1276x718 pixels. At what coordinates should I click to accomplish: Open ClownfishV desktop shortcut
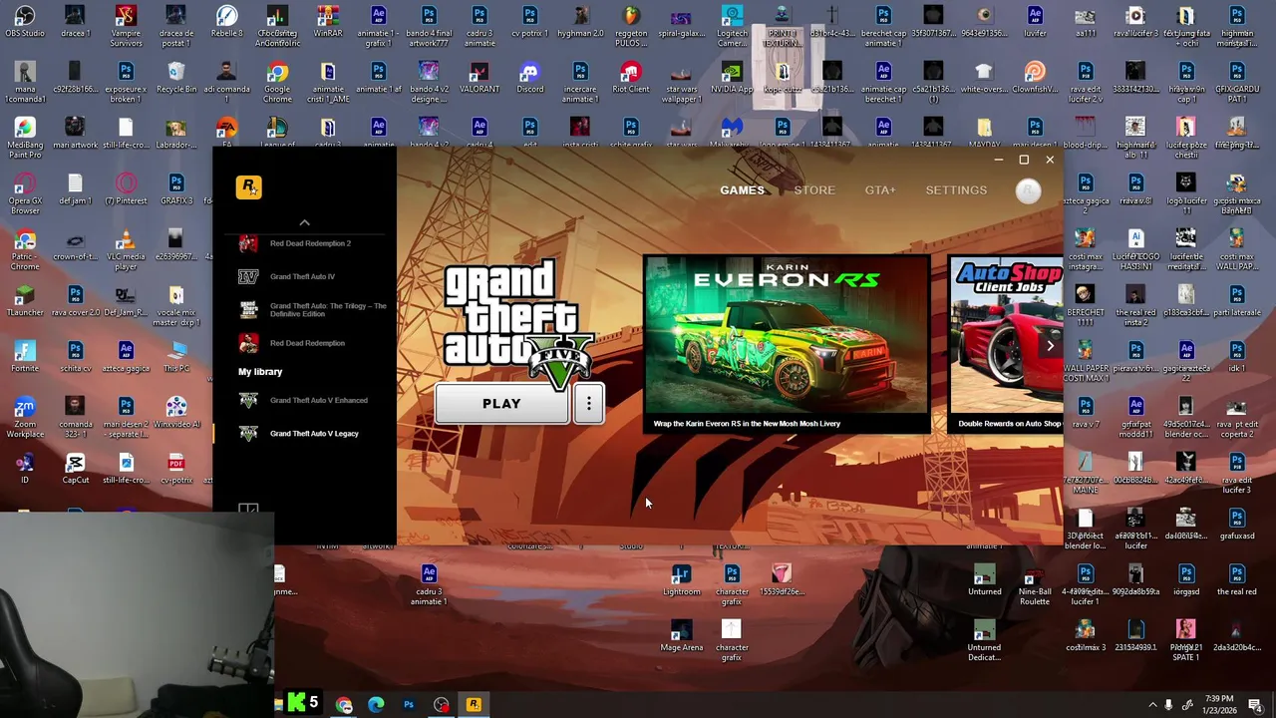1035,78
